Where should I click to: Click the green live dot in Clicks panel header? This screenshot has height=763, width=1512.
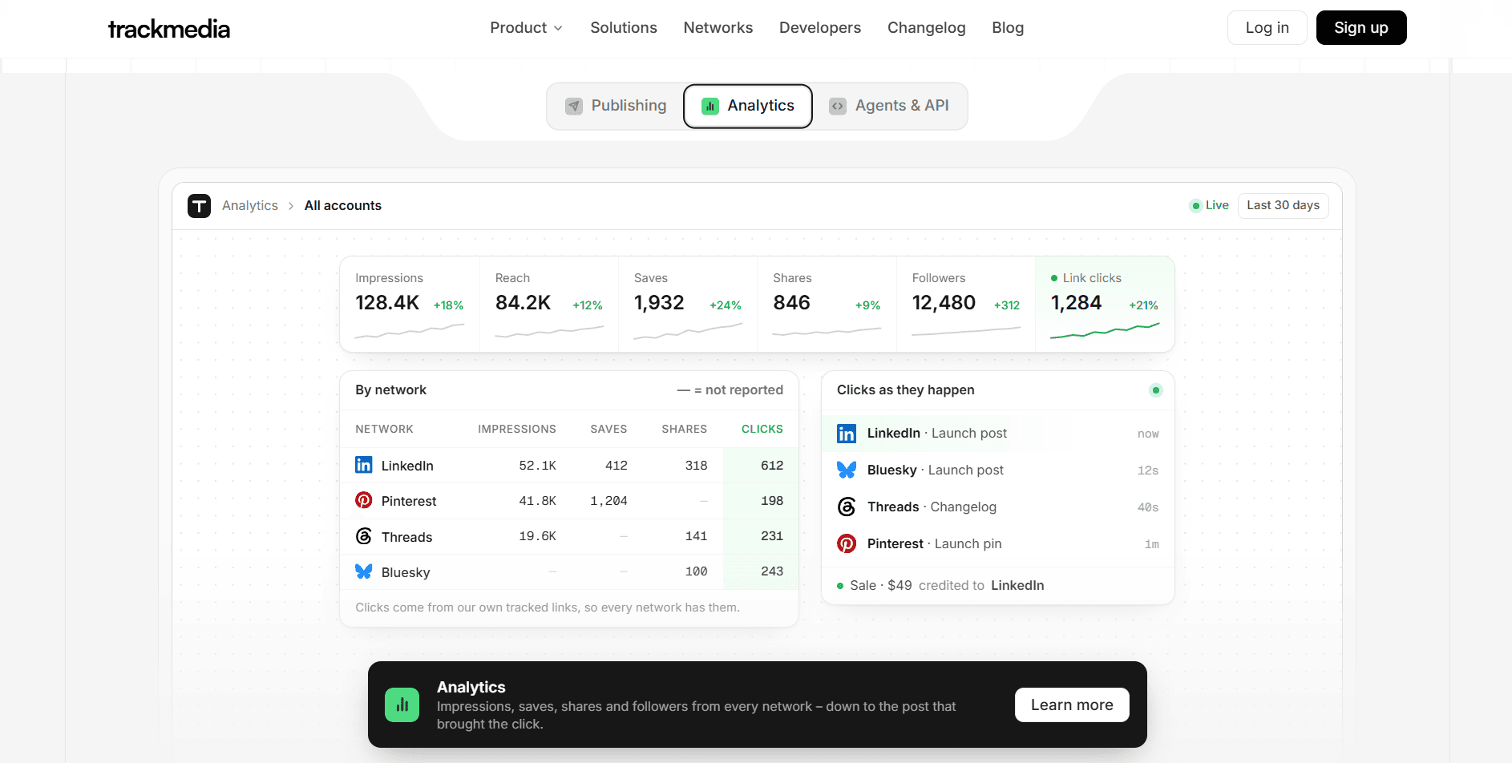point(1155,390)
